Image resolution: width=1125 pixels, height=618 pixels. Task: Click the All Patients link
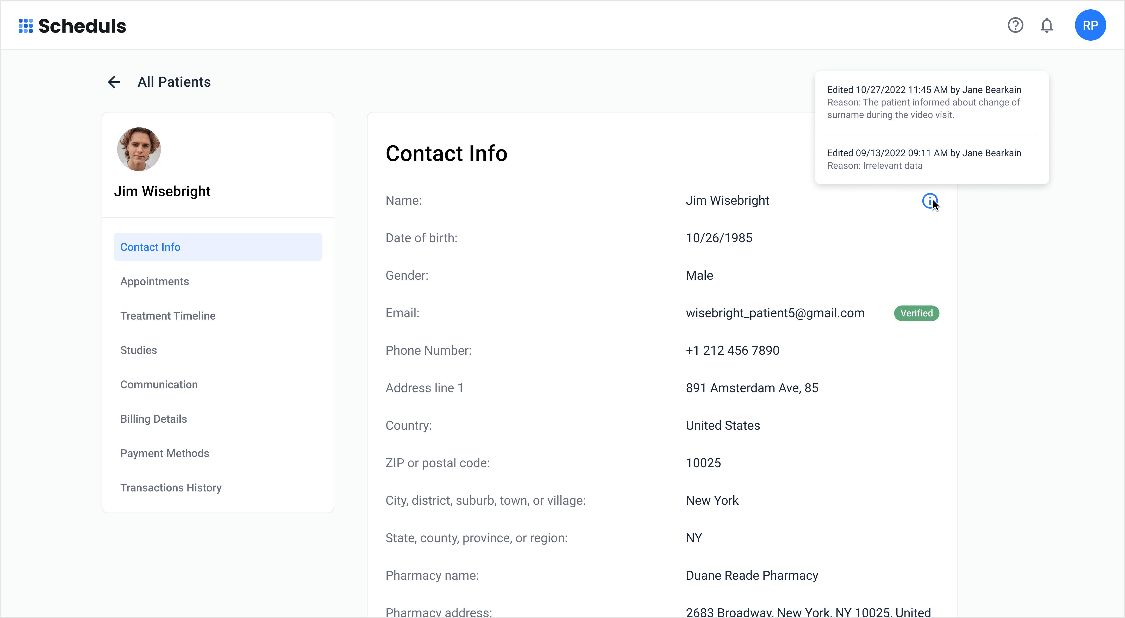click(x=174, y=82)
